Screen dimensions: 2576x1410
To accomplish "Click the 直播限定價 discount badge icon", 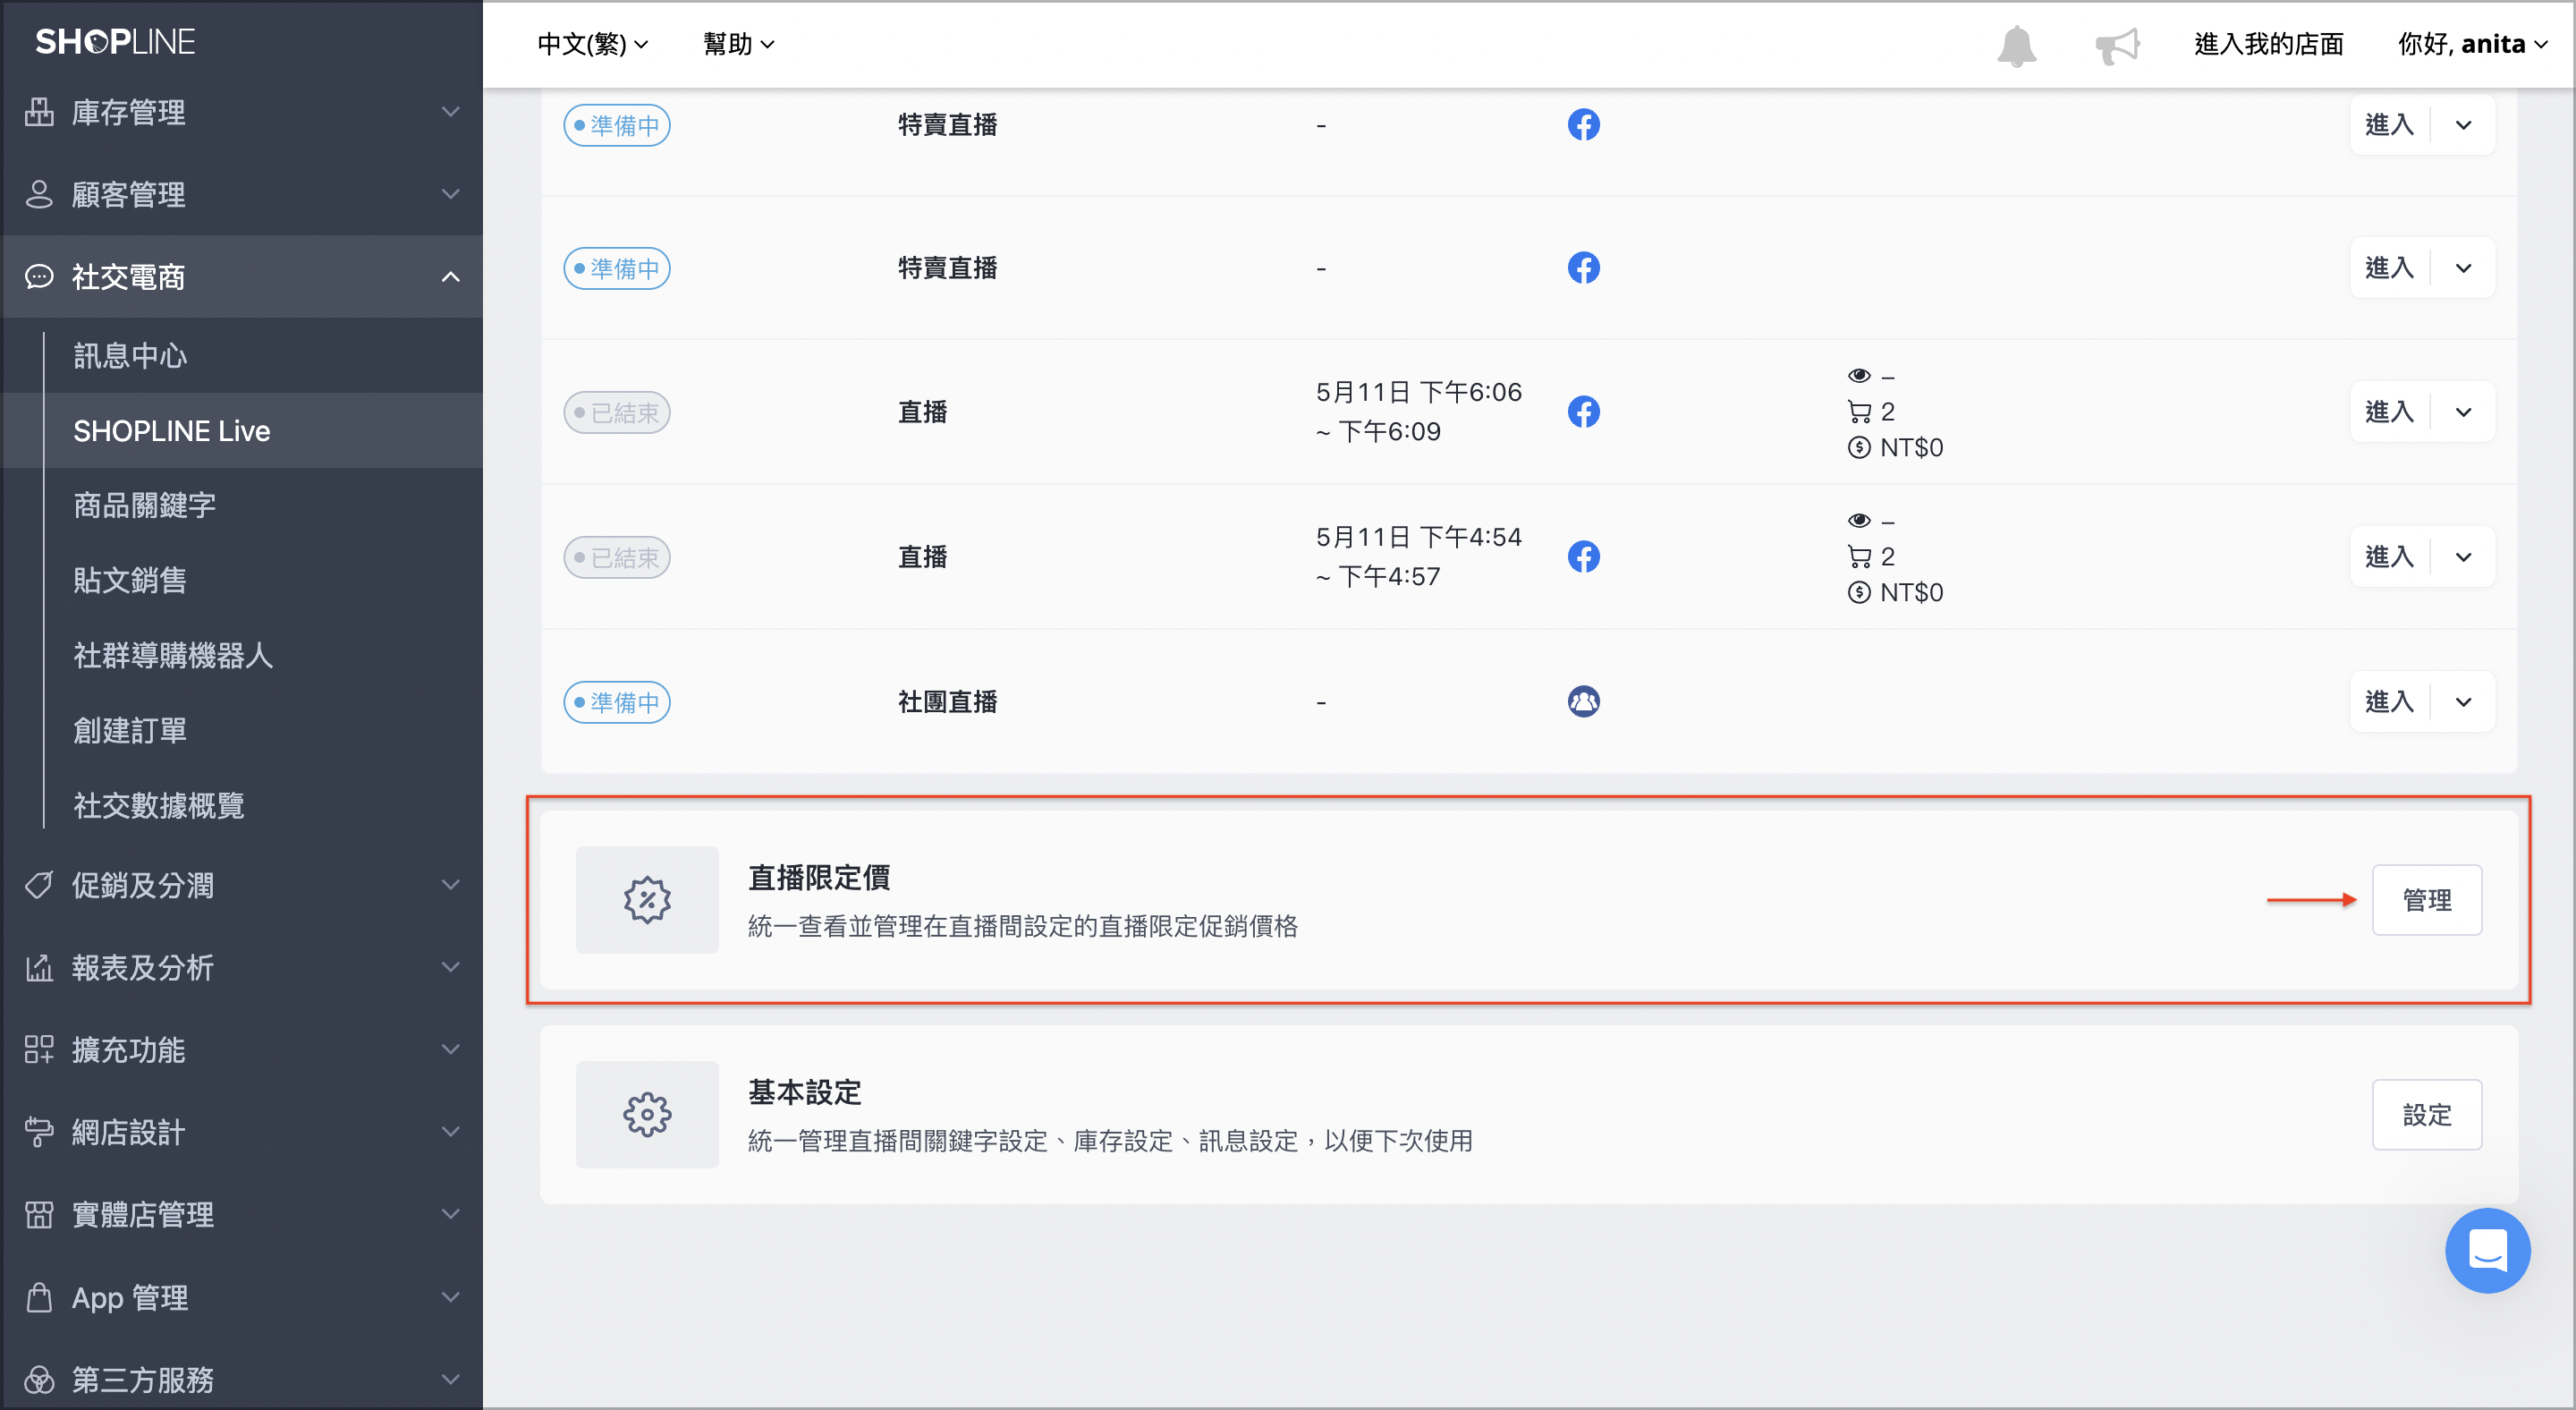I will 647,900.
